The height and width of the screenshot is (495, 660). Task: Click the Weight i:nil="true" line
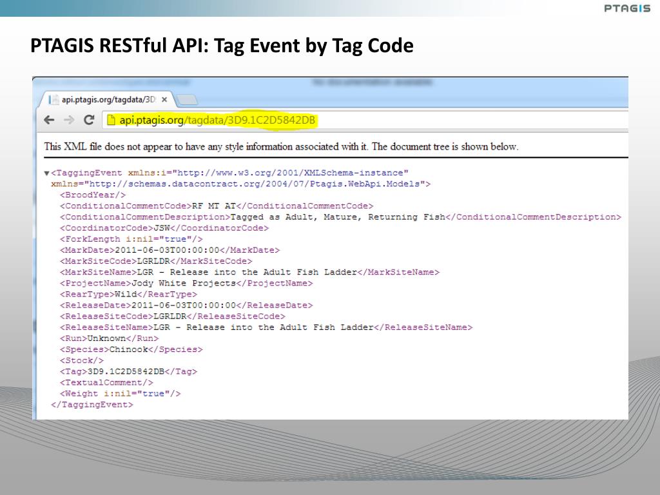pyautogui.click(x=121, y=394)
